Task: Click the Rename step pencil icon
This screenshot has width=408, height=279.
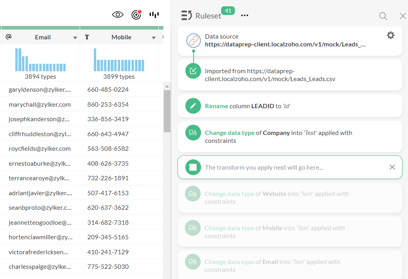Action: pyautogui.click(x=193, y=106)
